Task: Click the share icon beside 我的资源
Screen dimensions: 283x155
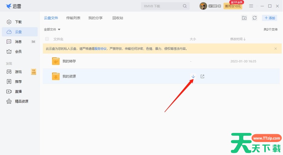Action: pos(203,76)
